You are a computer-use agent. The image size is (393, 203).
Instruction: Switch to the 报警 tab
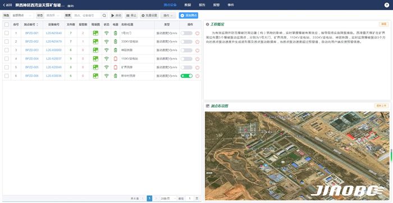[216, 5]
